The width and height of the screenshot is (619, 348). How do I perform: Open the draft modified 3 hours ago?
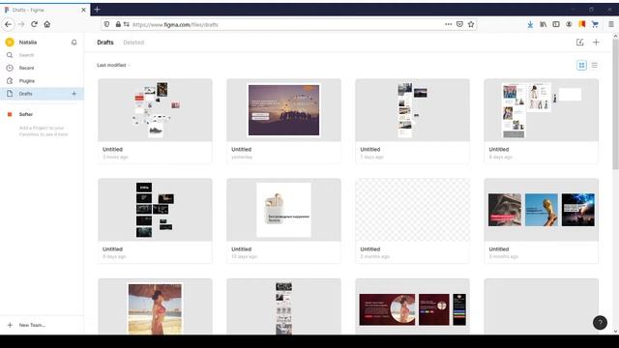pos(155,121)
